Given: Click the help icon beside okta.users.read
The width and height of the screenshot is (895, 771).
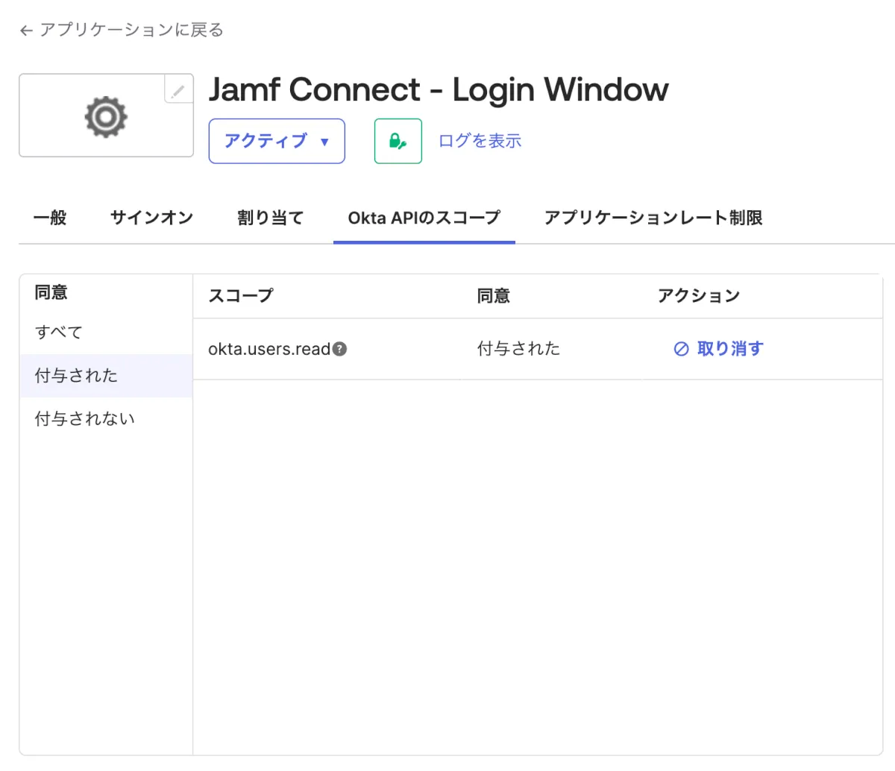Looking at the screenshot, I should pyautogui.click(x=340, y=349).
